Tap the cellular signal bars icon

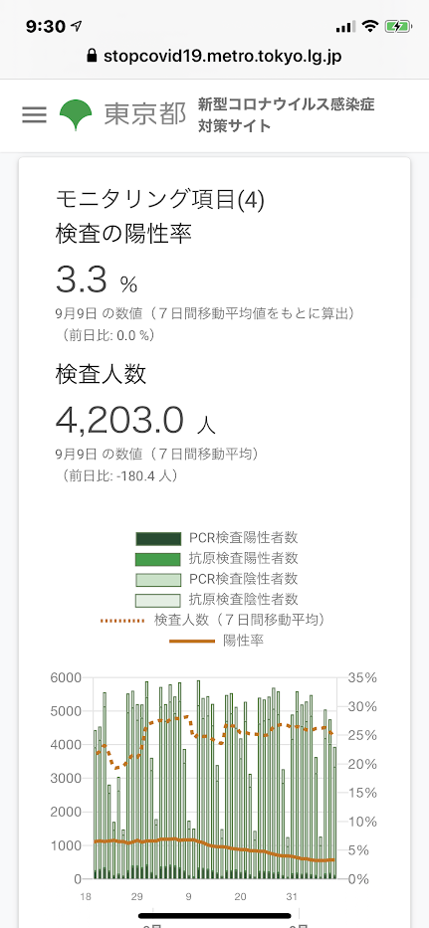tap(344, 27)
